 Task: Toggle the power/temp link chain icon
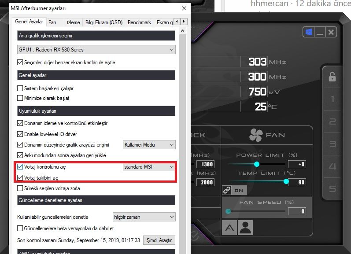(x=226, y=190)
